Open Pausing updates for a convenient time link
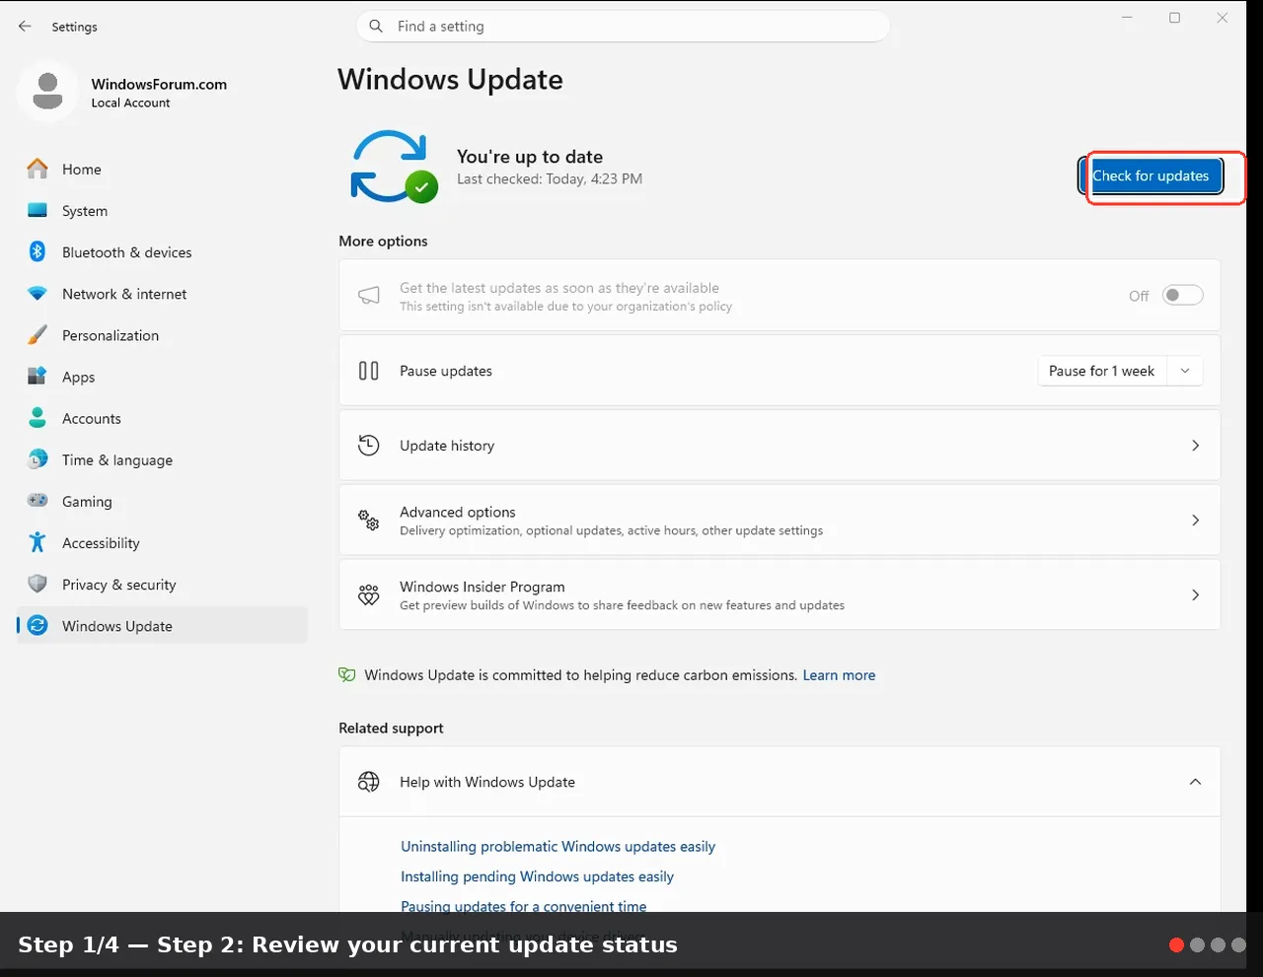The width and height of the screenshot is (1263, 977). (x=523, y=906)
